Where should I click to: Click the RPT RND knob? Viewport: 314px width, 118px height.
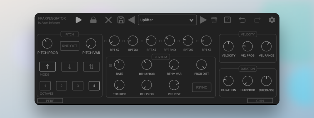(x=170, y=41)
